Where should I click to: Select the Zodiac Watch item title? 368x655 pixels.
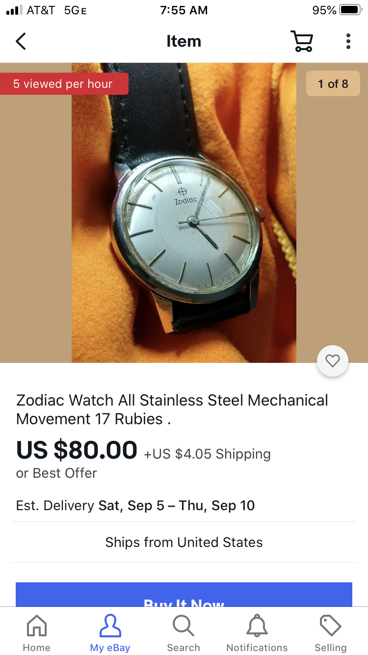(172, 409)
